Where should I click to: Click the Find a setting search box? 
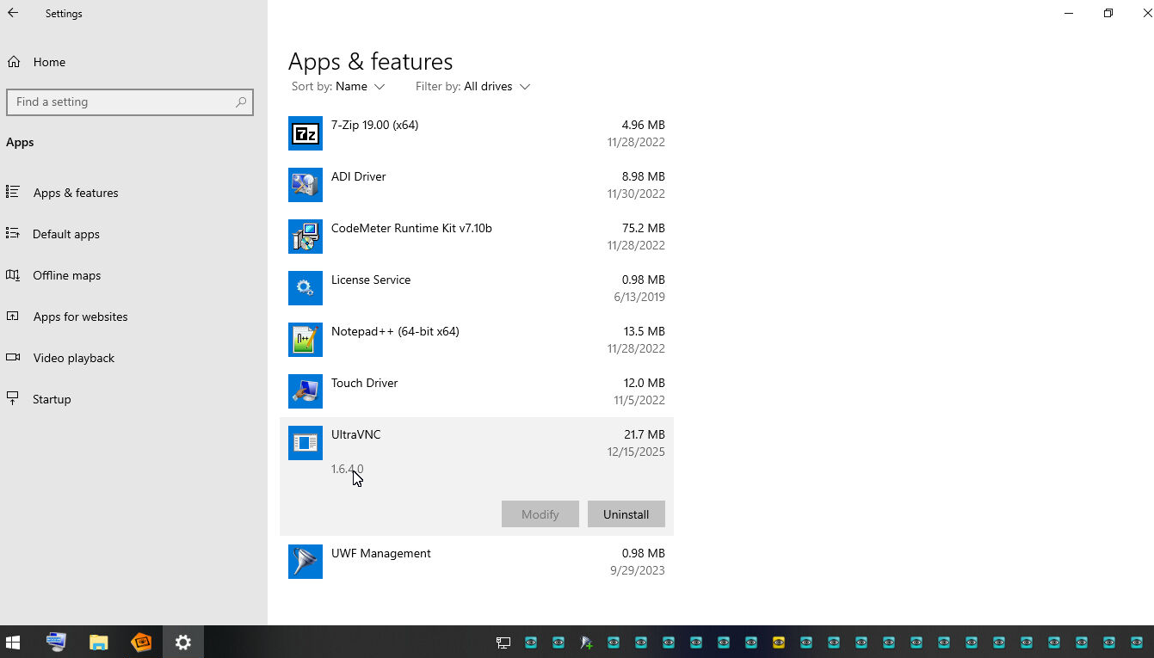click(130, 101)
